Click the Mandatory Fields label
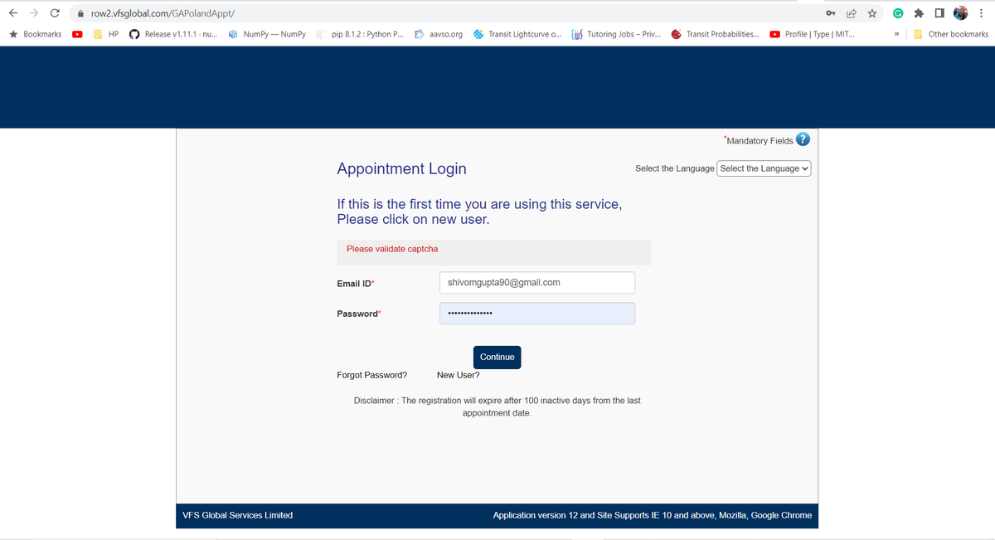 tap(759, 140)
